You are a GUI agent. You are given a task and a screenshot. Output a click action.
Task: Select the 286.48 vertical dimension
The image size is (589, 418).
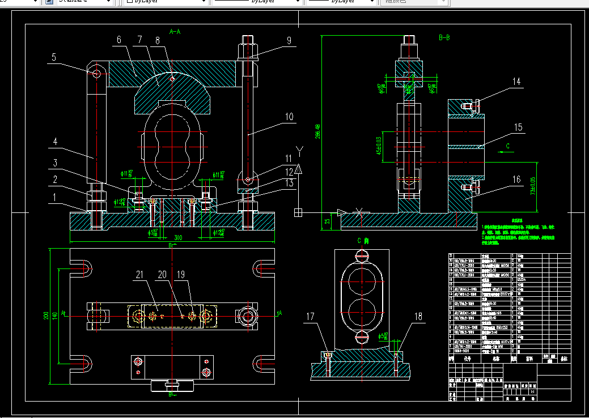(318, 132)
